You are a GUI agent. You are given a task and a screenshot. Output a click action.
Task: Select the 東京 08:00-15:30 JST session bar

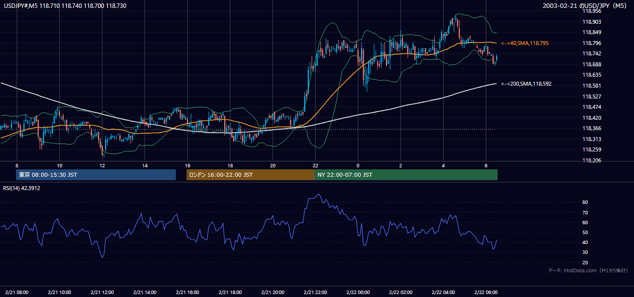[96, 175]
